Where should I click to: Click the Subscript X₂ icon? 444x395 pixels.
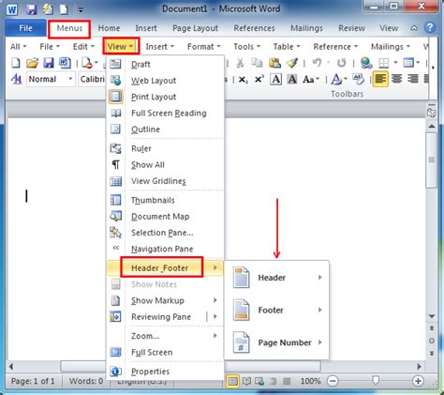pos(244,80)
